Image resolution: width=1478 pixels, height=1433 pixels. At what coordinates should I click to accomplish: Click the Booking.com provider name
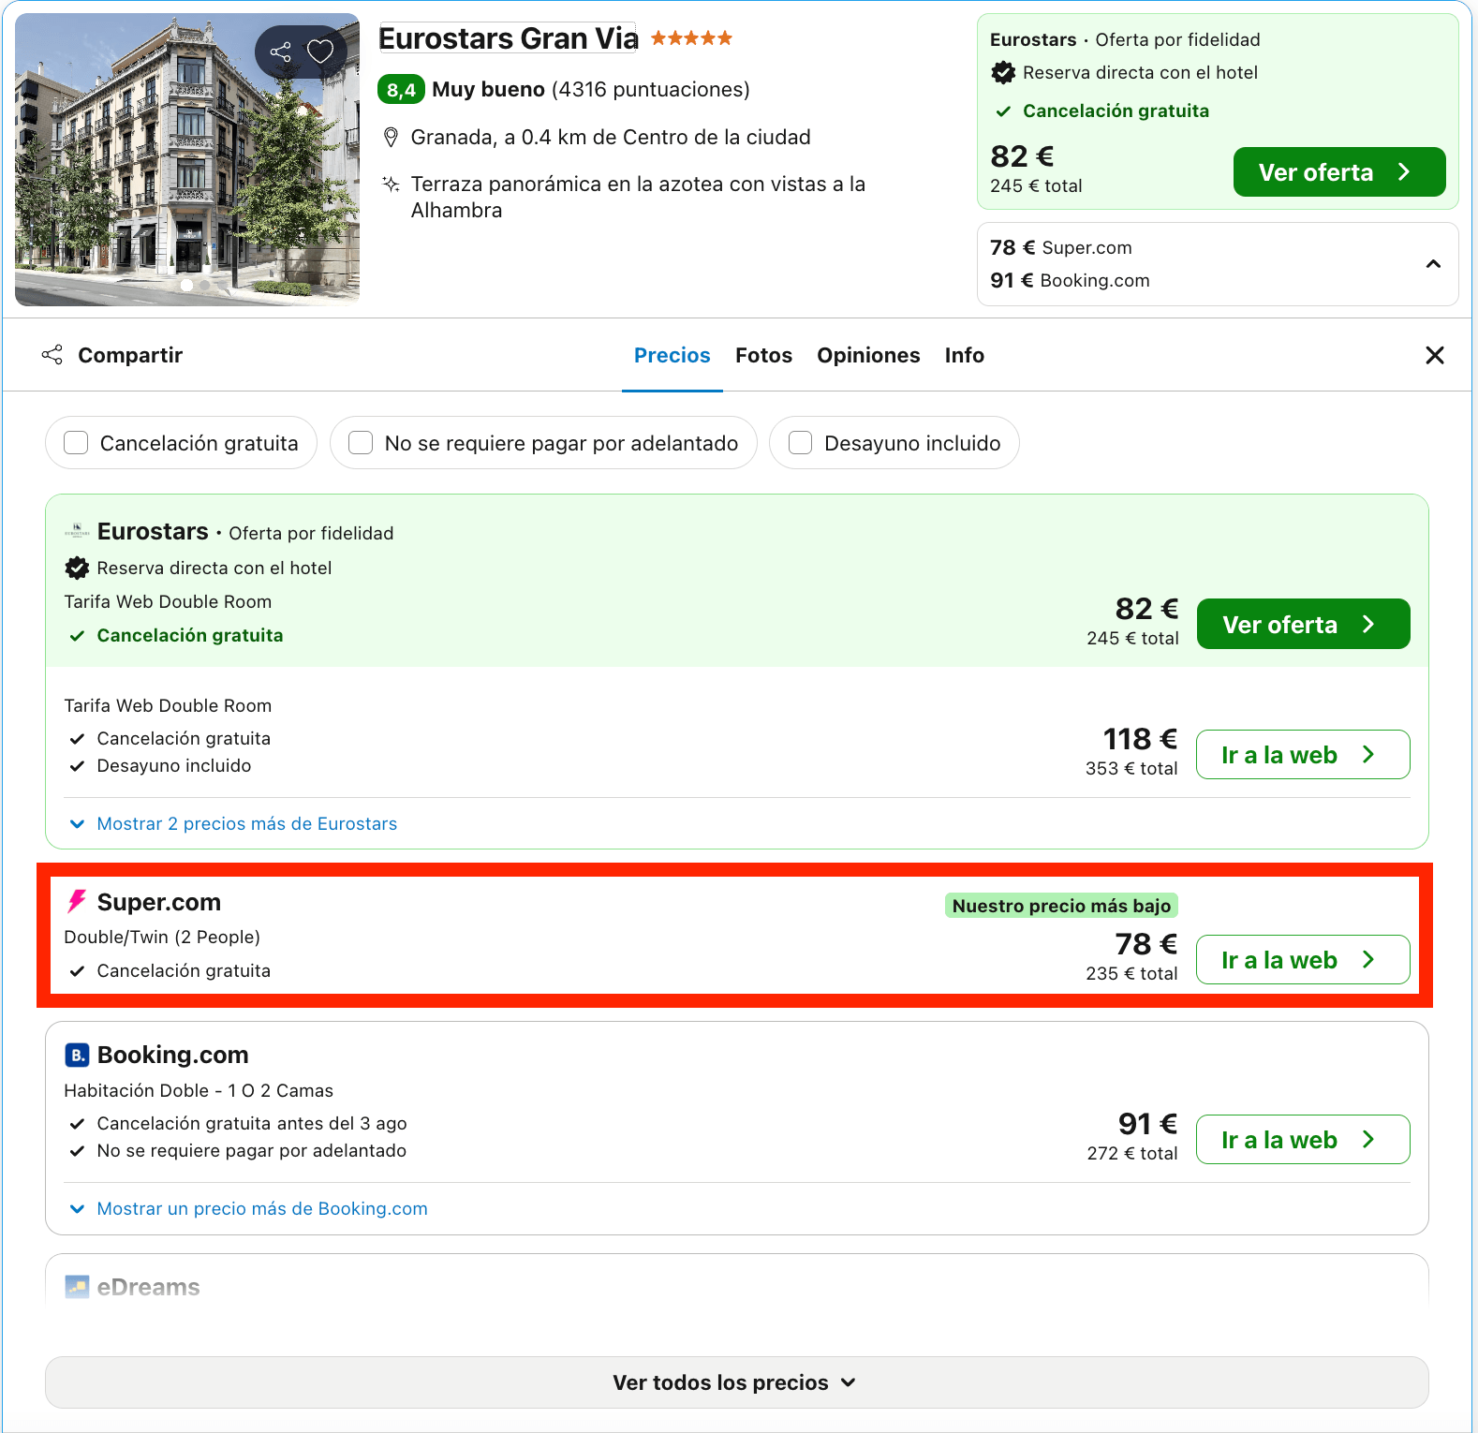coord(173,1055)
